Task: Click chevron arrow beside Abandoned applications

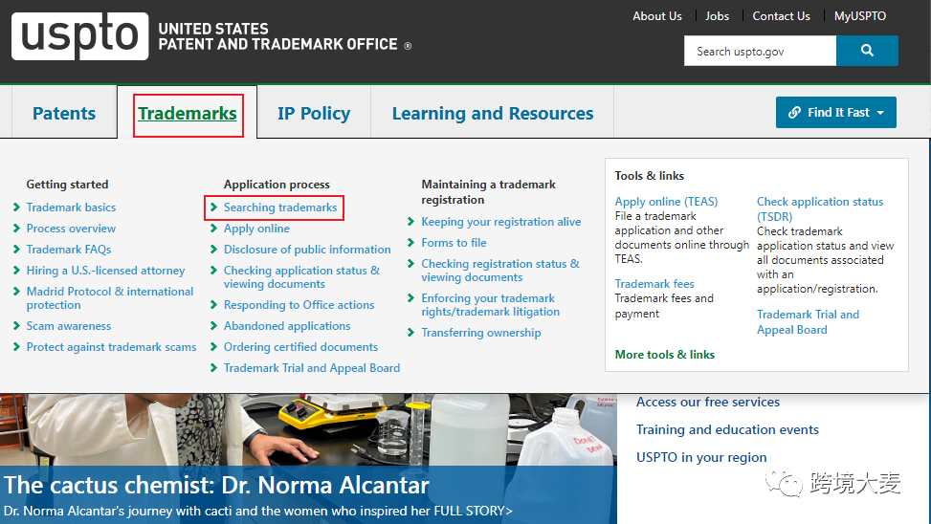Action: [213, 326]
